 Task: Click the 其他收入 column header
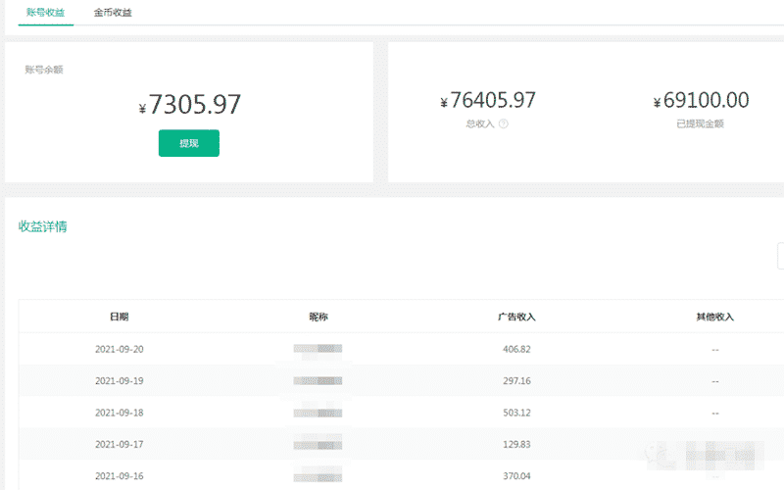(x=715, y=317)
